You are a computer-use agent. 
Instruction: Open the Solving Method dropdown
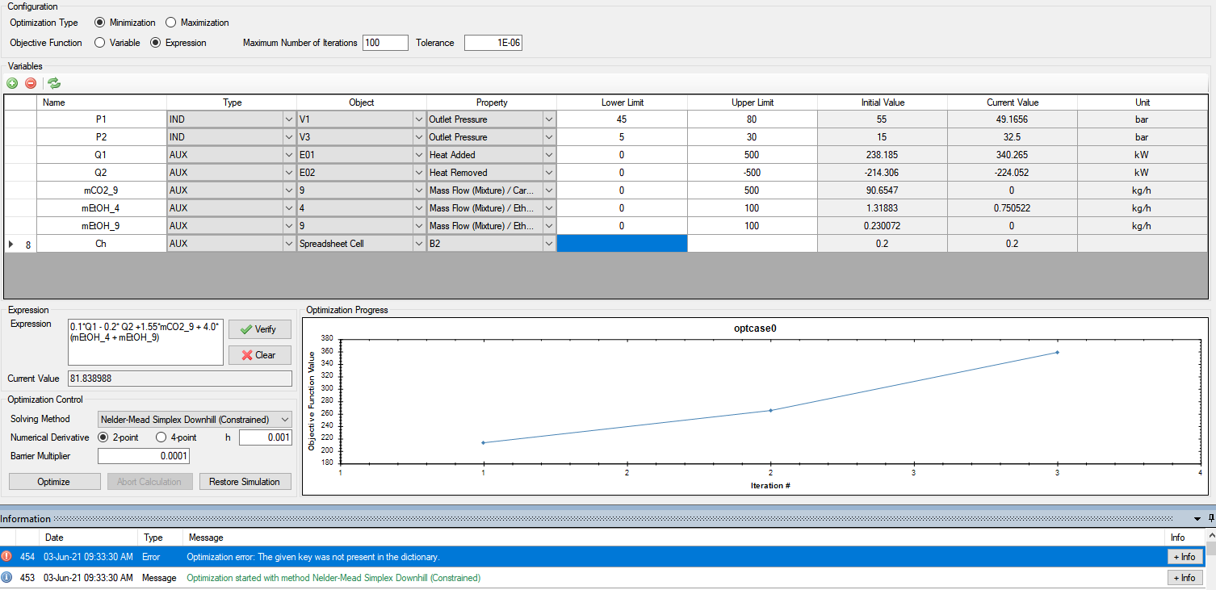[284, 419]
